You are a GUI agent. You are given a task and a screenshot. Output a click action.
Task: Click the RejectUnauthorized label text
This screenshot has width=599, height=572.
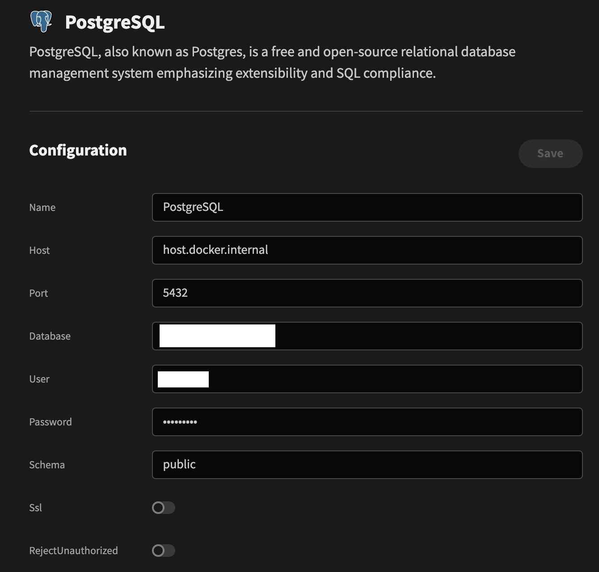[x=73, y=551]
